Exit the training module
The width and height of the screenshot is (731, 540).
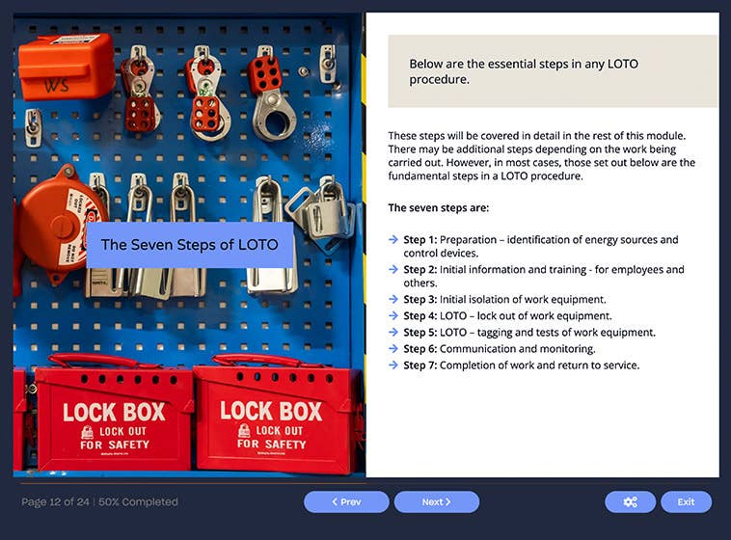pyautogui.click(x=686, y=501)
